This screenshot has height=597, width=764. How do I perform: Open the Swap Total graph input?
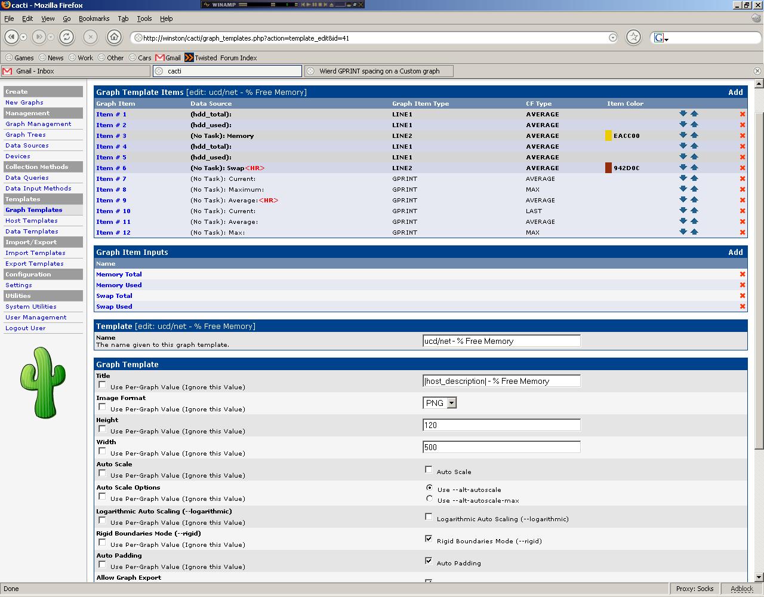pyautogui.click(x=114, y=296)
